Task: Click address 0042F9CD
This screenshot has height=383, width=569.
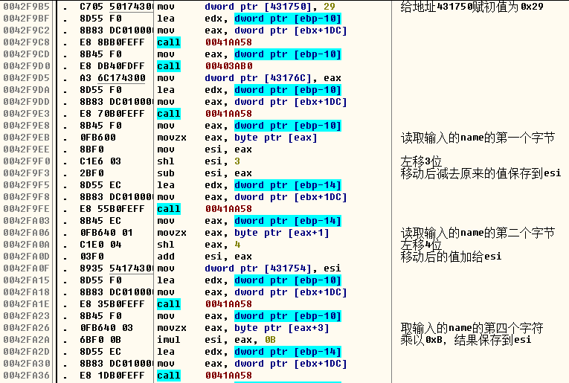Action: point(26,54)
